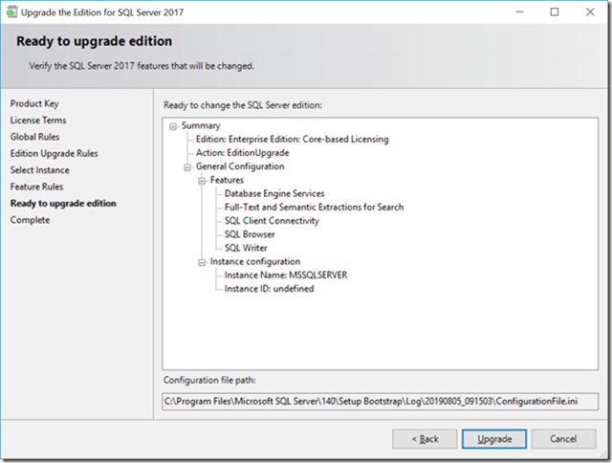Select the Edition Upgrade Rules step
Screen dimensions: 612x463
click(54, 153)
